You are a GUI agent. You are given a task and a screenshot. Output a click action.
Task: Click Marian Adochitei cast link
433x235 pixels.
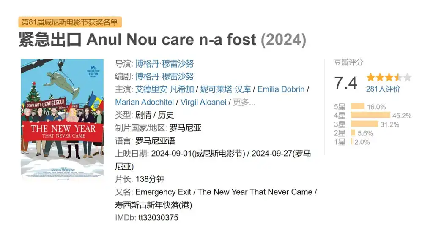coord(144,102)
